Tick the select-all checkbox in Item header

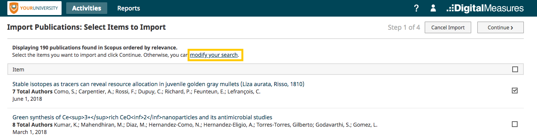tap(515, 69)
